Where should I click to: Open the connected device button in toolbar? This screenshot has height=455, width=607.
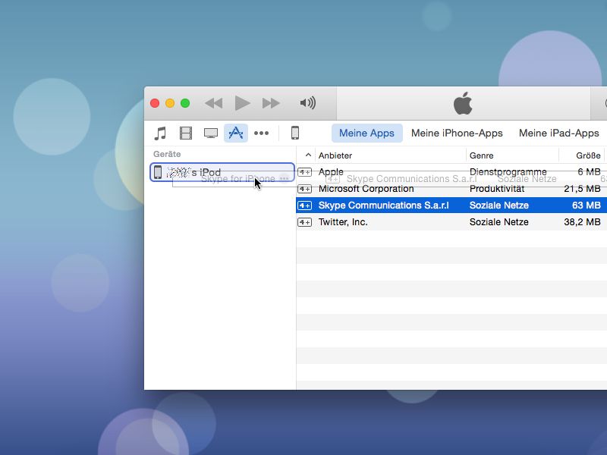point(295,133)
